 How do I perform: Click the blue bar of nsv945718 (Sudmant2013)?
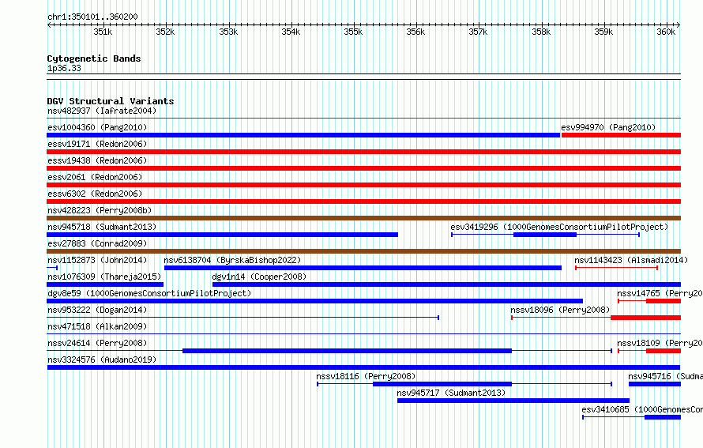coord(223,235)
